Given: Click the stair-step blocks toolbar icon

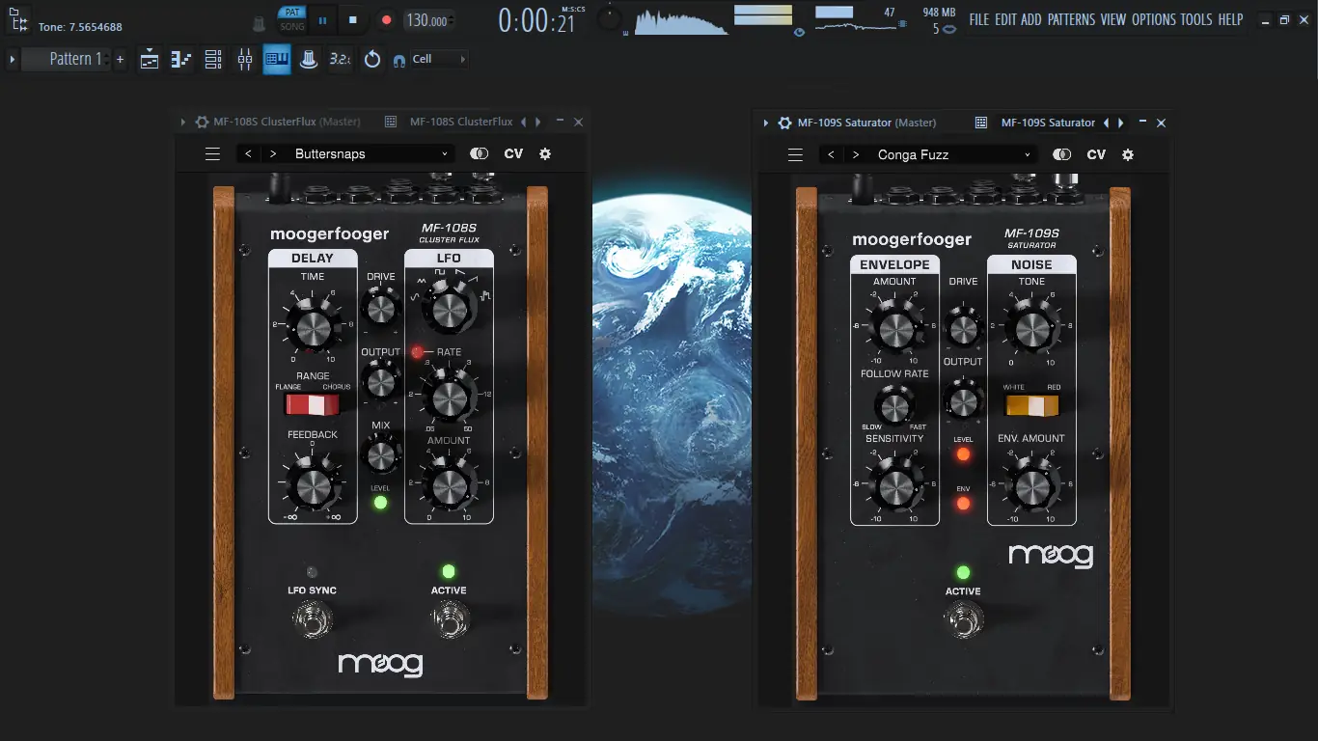Looking at the screenshot, I should [x=181, y=59].
